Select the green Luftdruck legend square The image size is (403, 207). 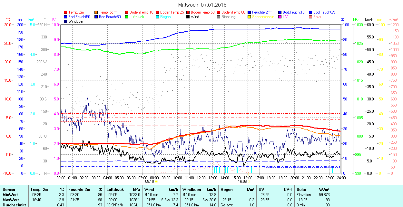pyautogui.click(x=127, y=17)
